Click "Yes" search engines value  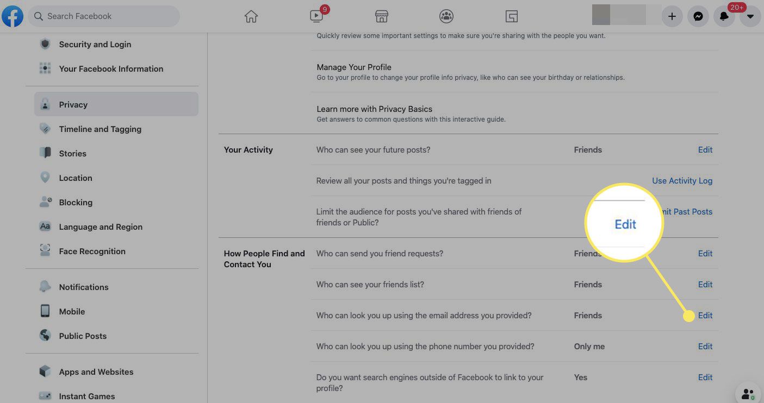click(581, 377)
